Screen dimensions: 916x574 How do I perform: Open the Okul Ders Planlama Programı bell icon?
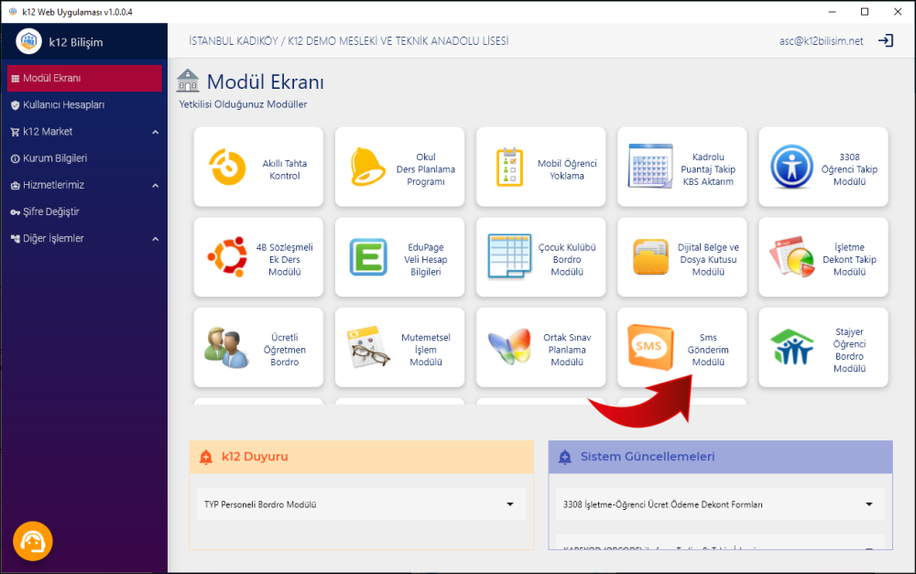(367, 167)
